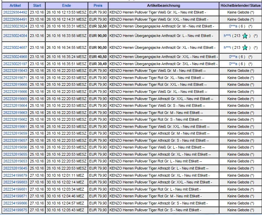Screen dimensions: 262x215
Task: Click the Höchstbietender/Status column header
Action: coord(240,5)
